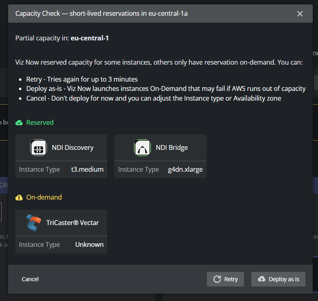Screen dimensions: 318x301
Task: Click the Deploy as is button label
Action: (284, 279)
